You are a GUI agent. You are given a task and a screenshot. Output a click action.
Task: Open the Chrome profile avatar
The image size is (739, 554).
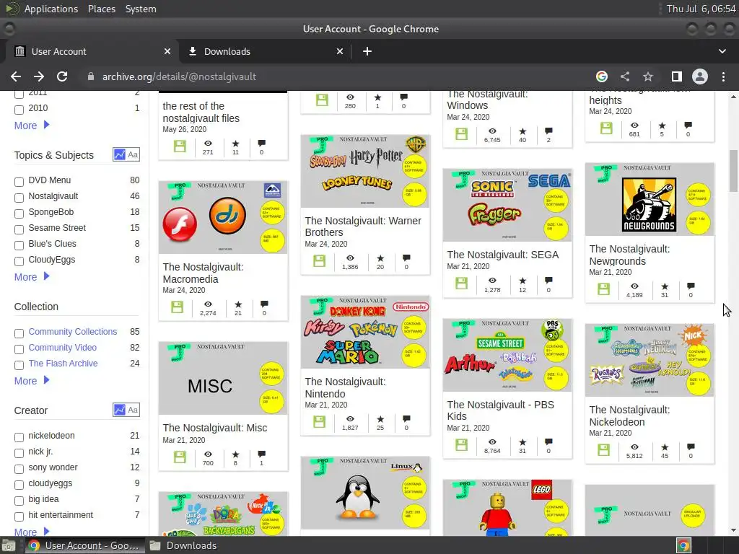tap(700, 76)
